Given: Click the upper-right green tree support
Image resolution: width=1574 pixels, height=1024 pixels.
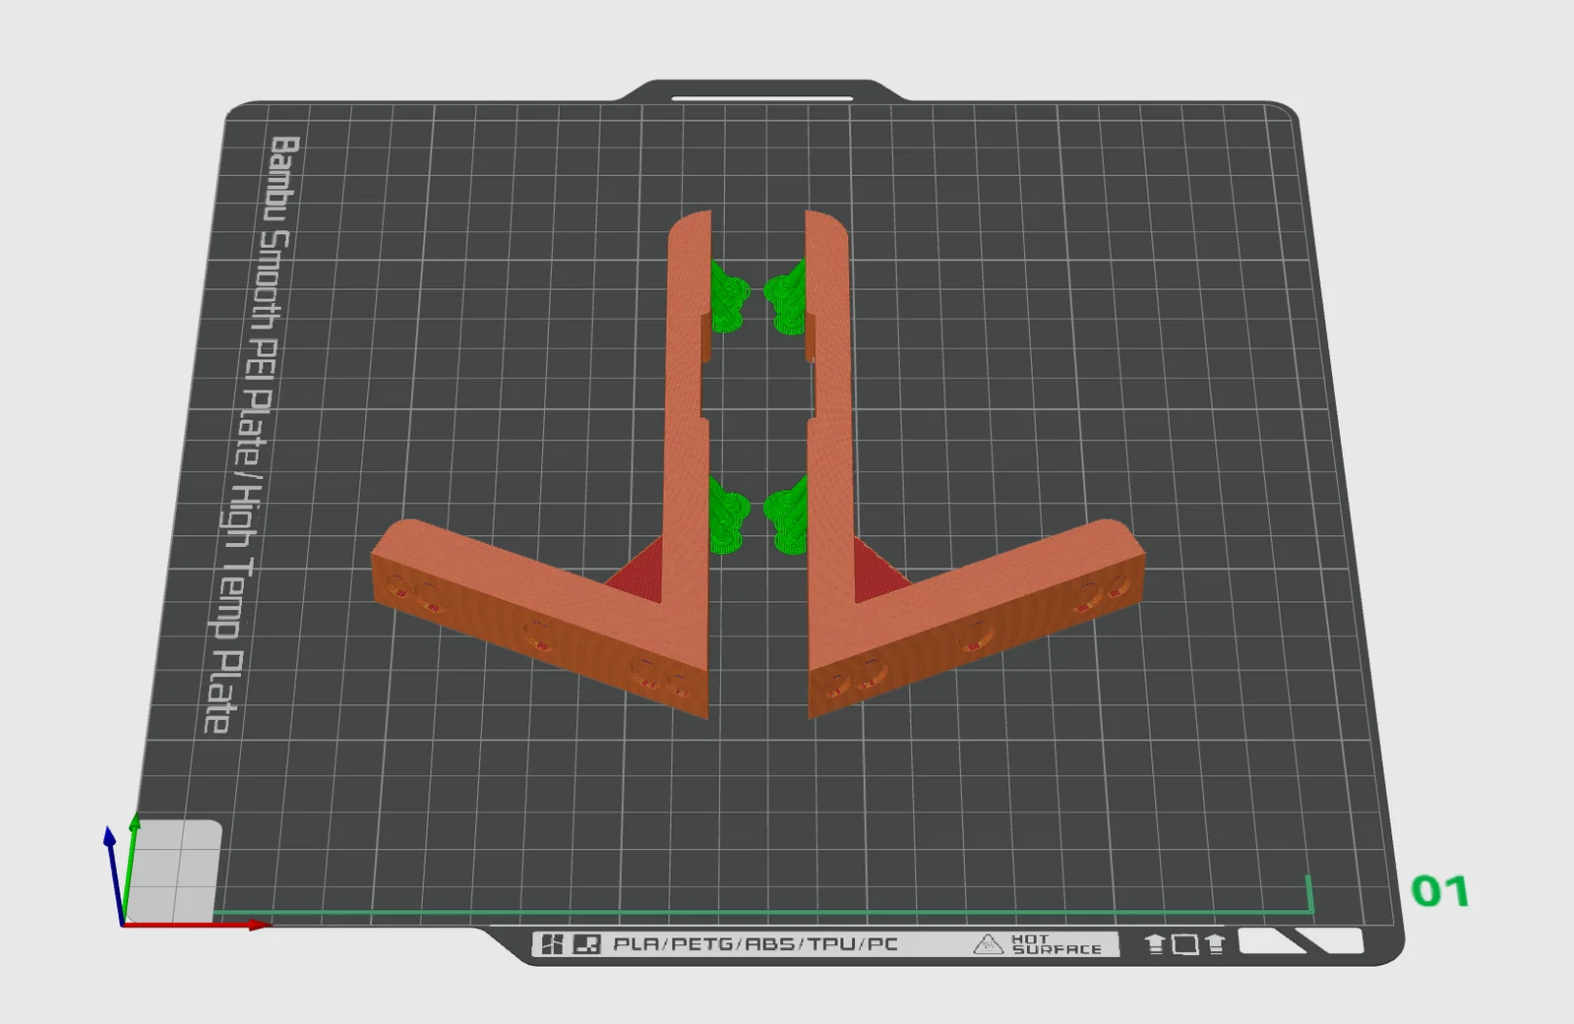Looking at the screenshot, I should click(x=786, y=297).
